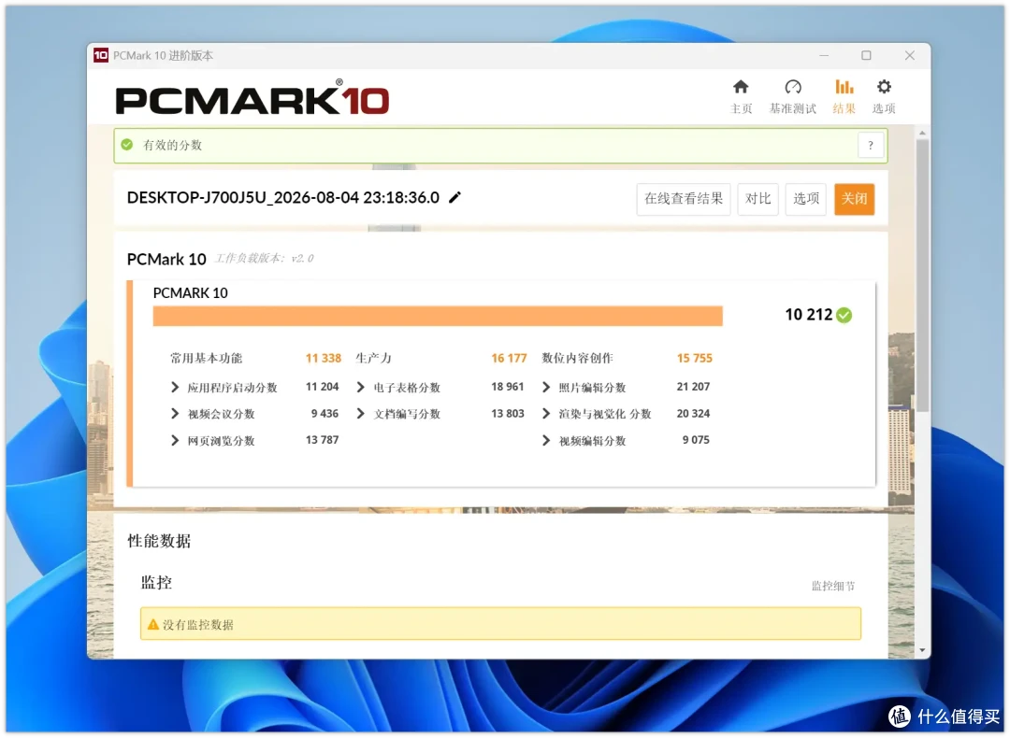
Task: Expand 渲染与视觉化 分数 row
Action: pos(546,413)
